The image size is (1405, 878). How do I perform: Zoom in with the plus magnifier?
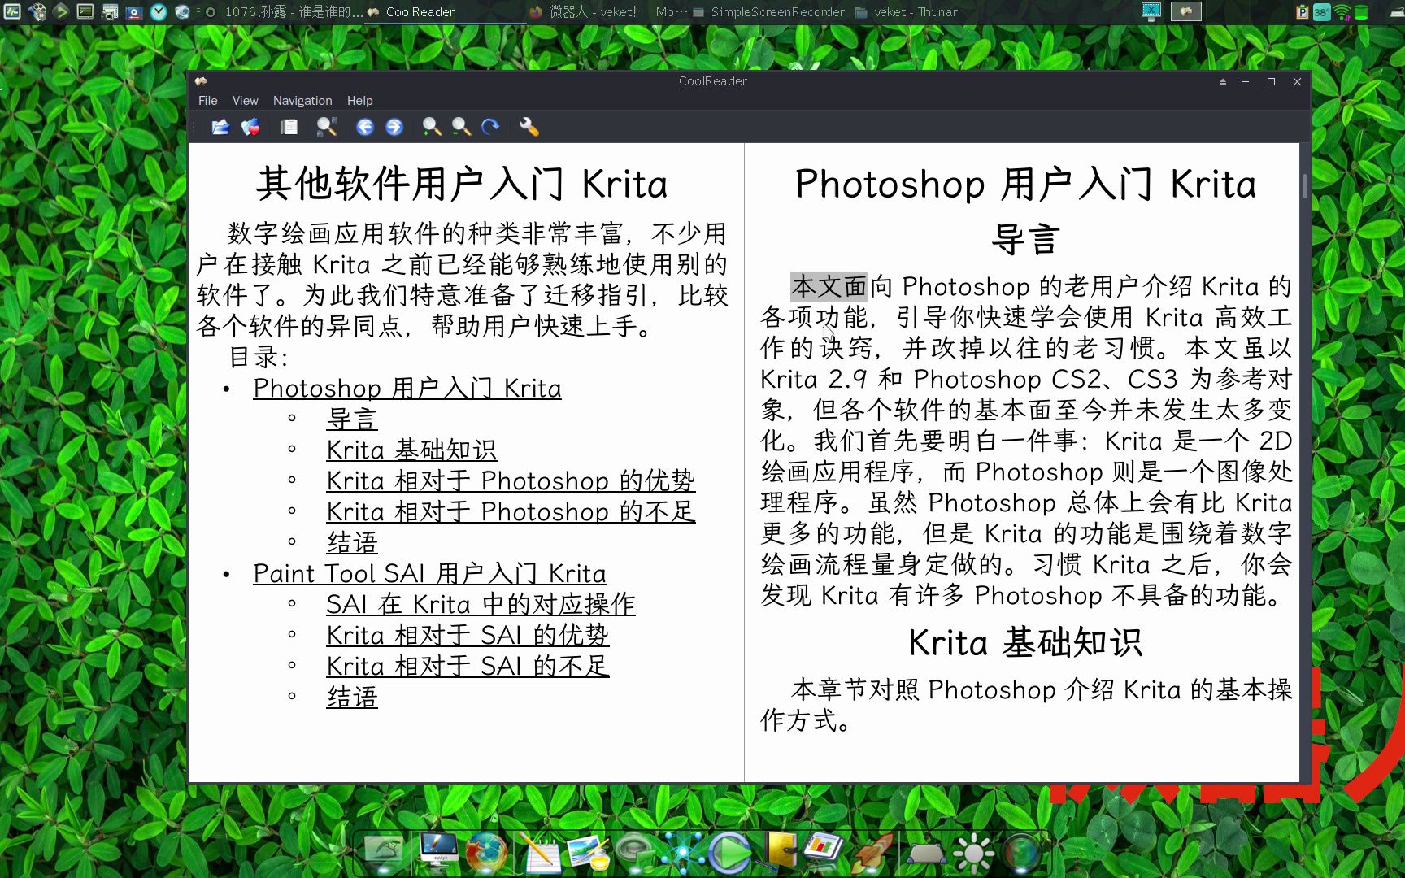[x=432, y=127]
